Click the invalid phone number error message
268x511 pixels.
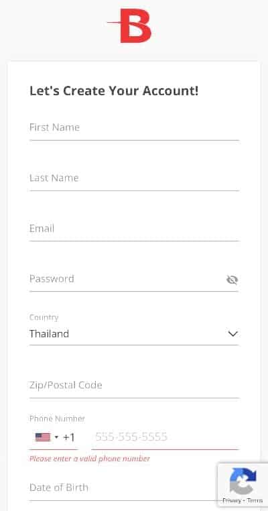(90, 459)
